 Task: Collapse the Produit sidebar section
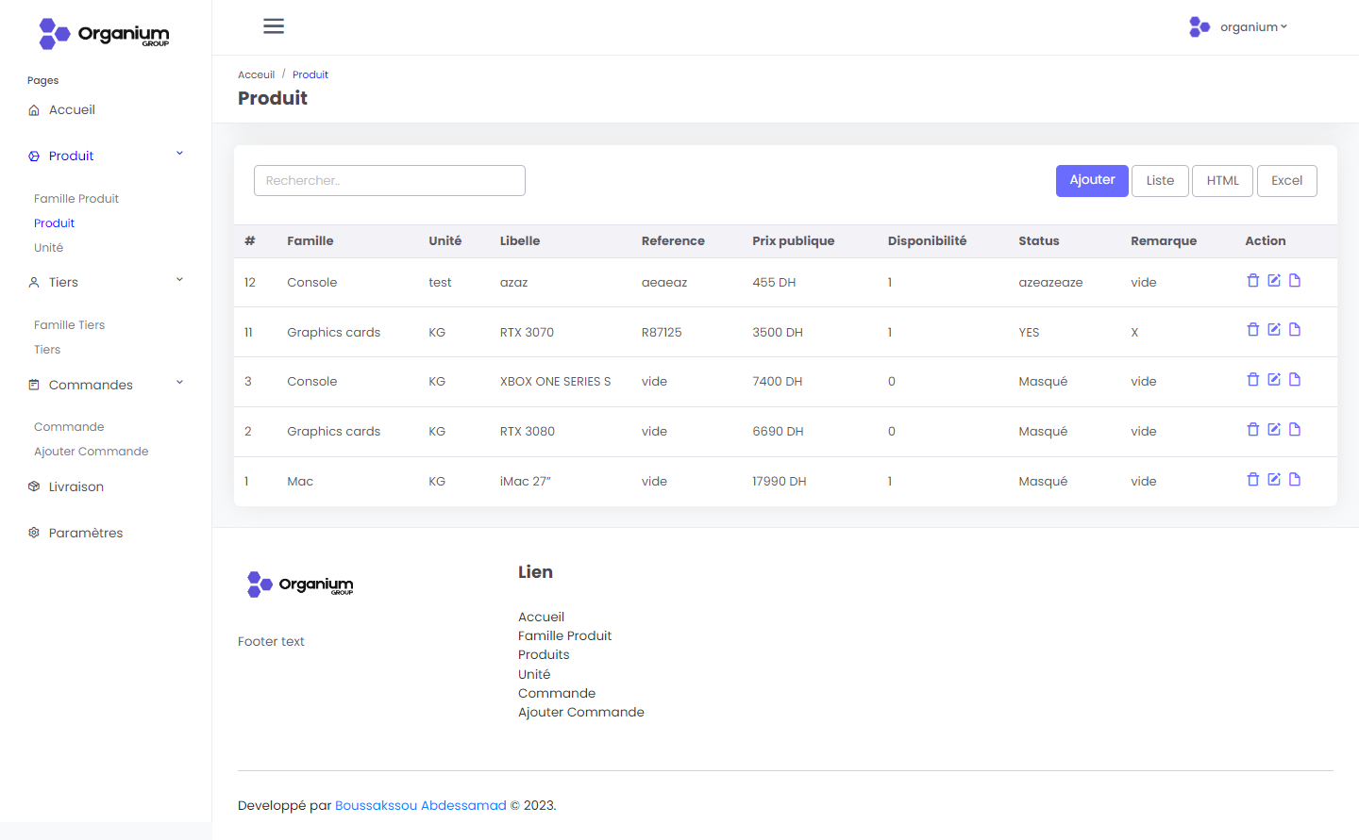coord(179,154)
